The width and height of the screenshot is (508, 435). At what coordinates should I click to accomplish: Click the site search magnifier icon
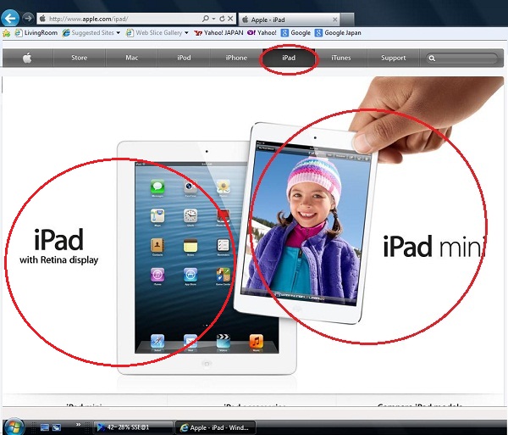click(x=432, y=58)
